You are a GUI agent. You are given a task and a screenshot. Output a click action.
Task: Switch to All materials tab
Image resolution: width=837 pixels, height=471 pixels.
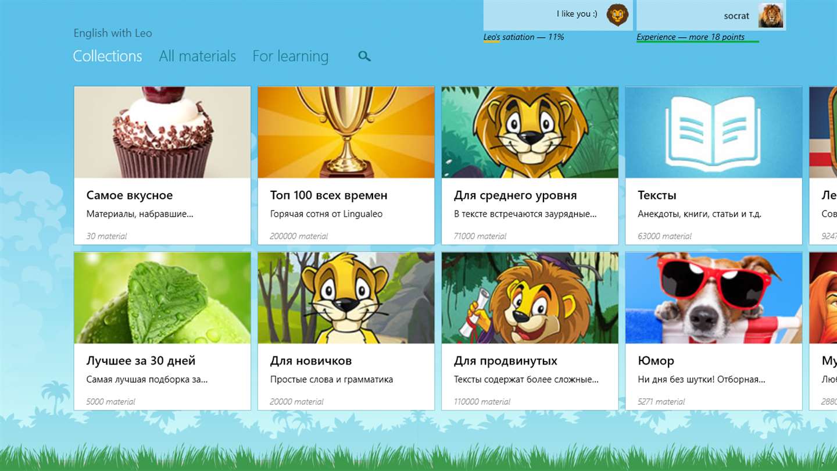198,56
